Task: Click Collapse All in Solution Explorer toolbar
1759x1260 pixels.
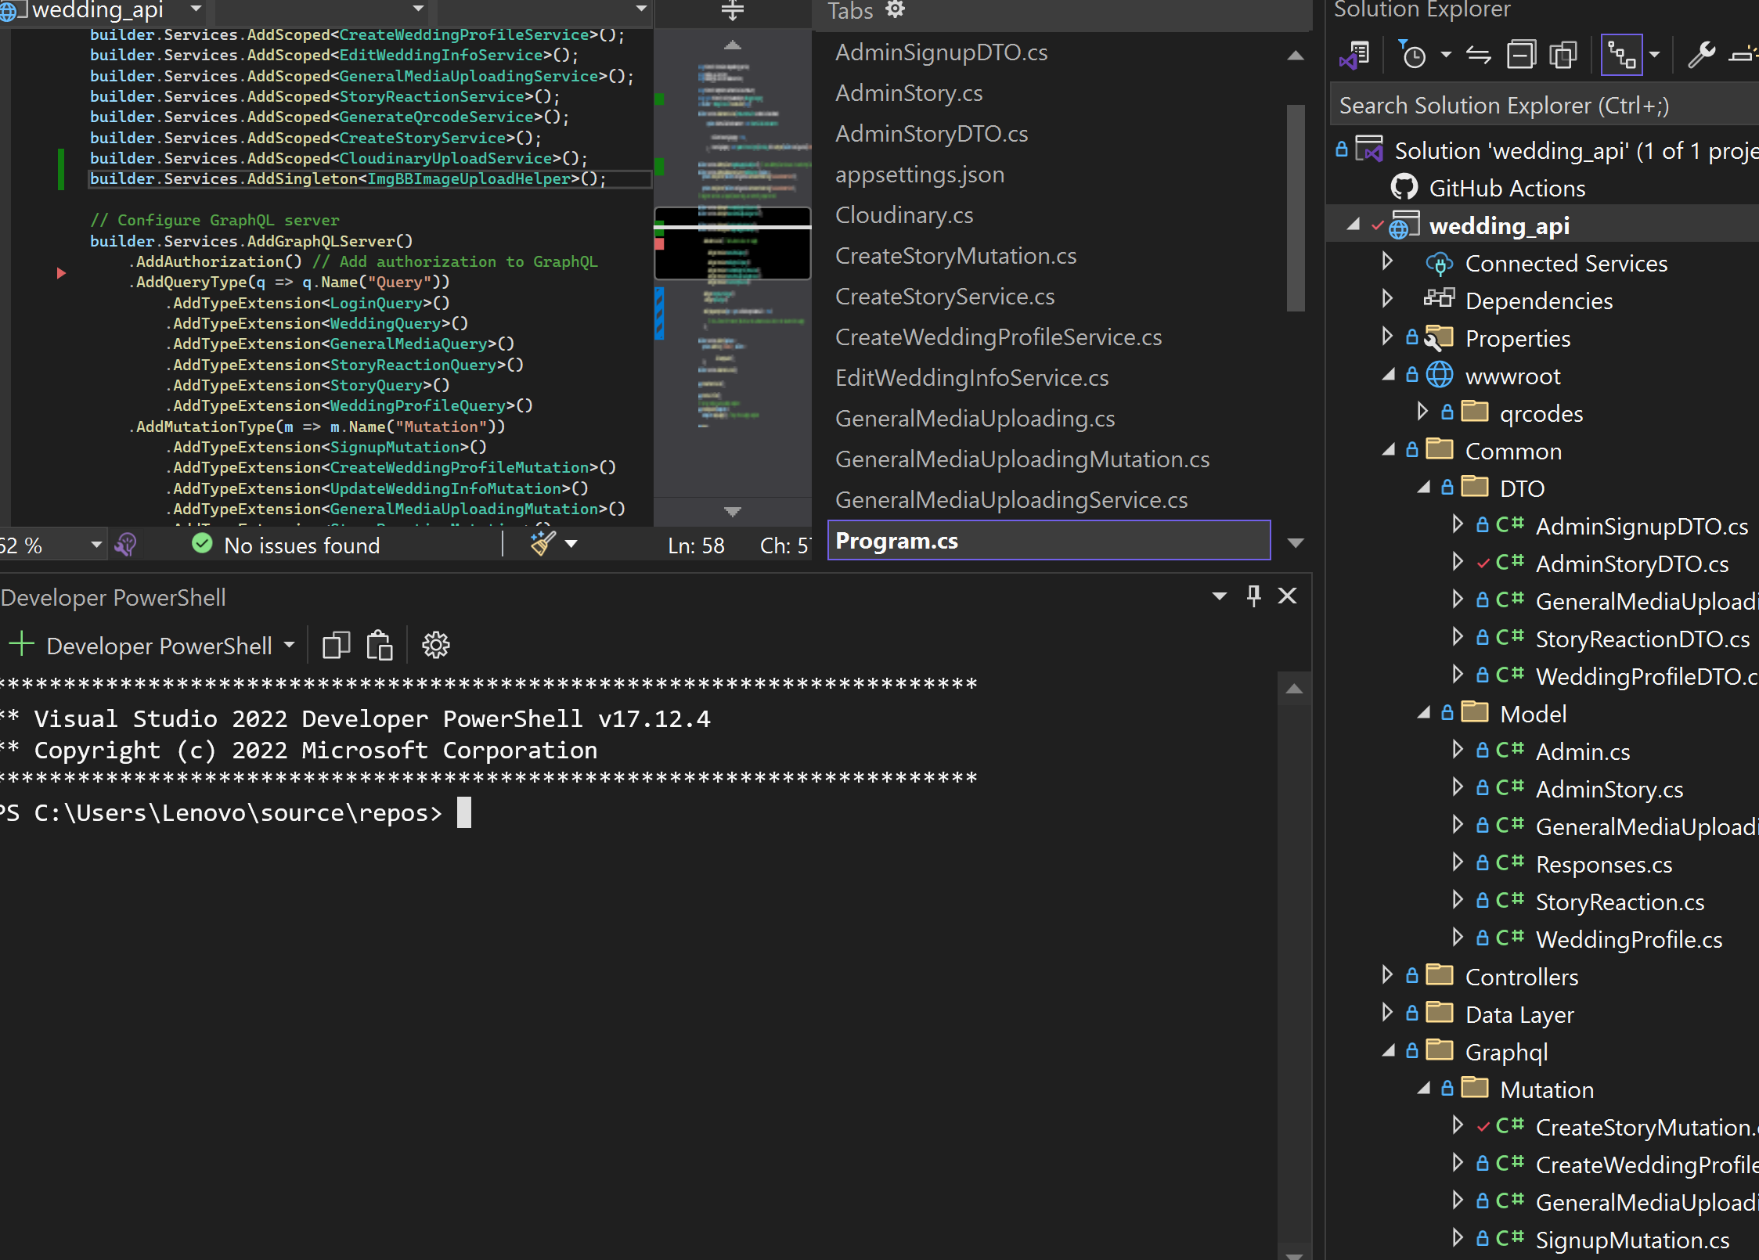Action: [x=1521, y=56]
